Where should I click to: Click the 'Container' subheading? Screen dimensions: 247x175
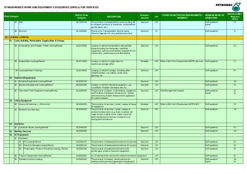coord(19,124)
